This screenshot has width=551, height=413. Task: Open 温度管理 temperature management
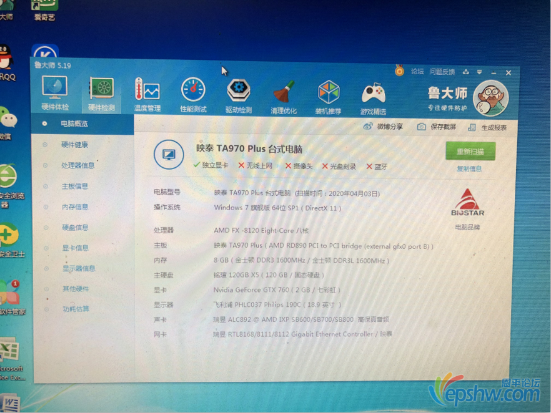click(147, 95)
